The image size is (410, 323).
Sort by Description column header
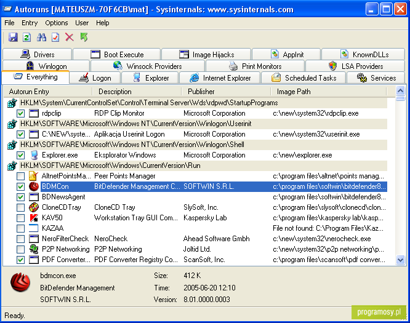[137, 92]
